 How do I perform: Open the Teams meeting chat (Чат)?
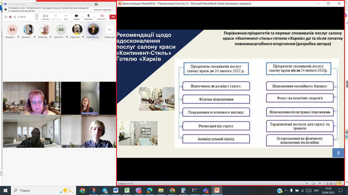coord(37,16)
